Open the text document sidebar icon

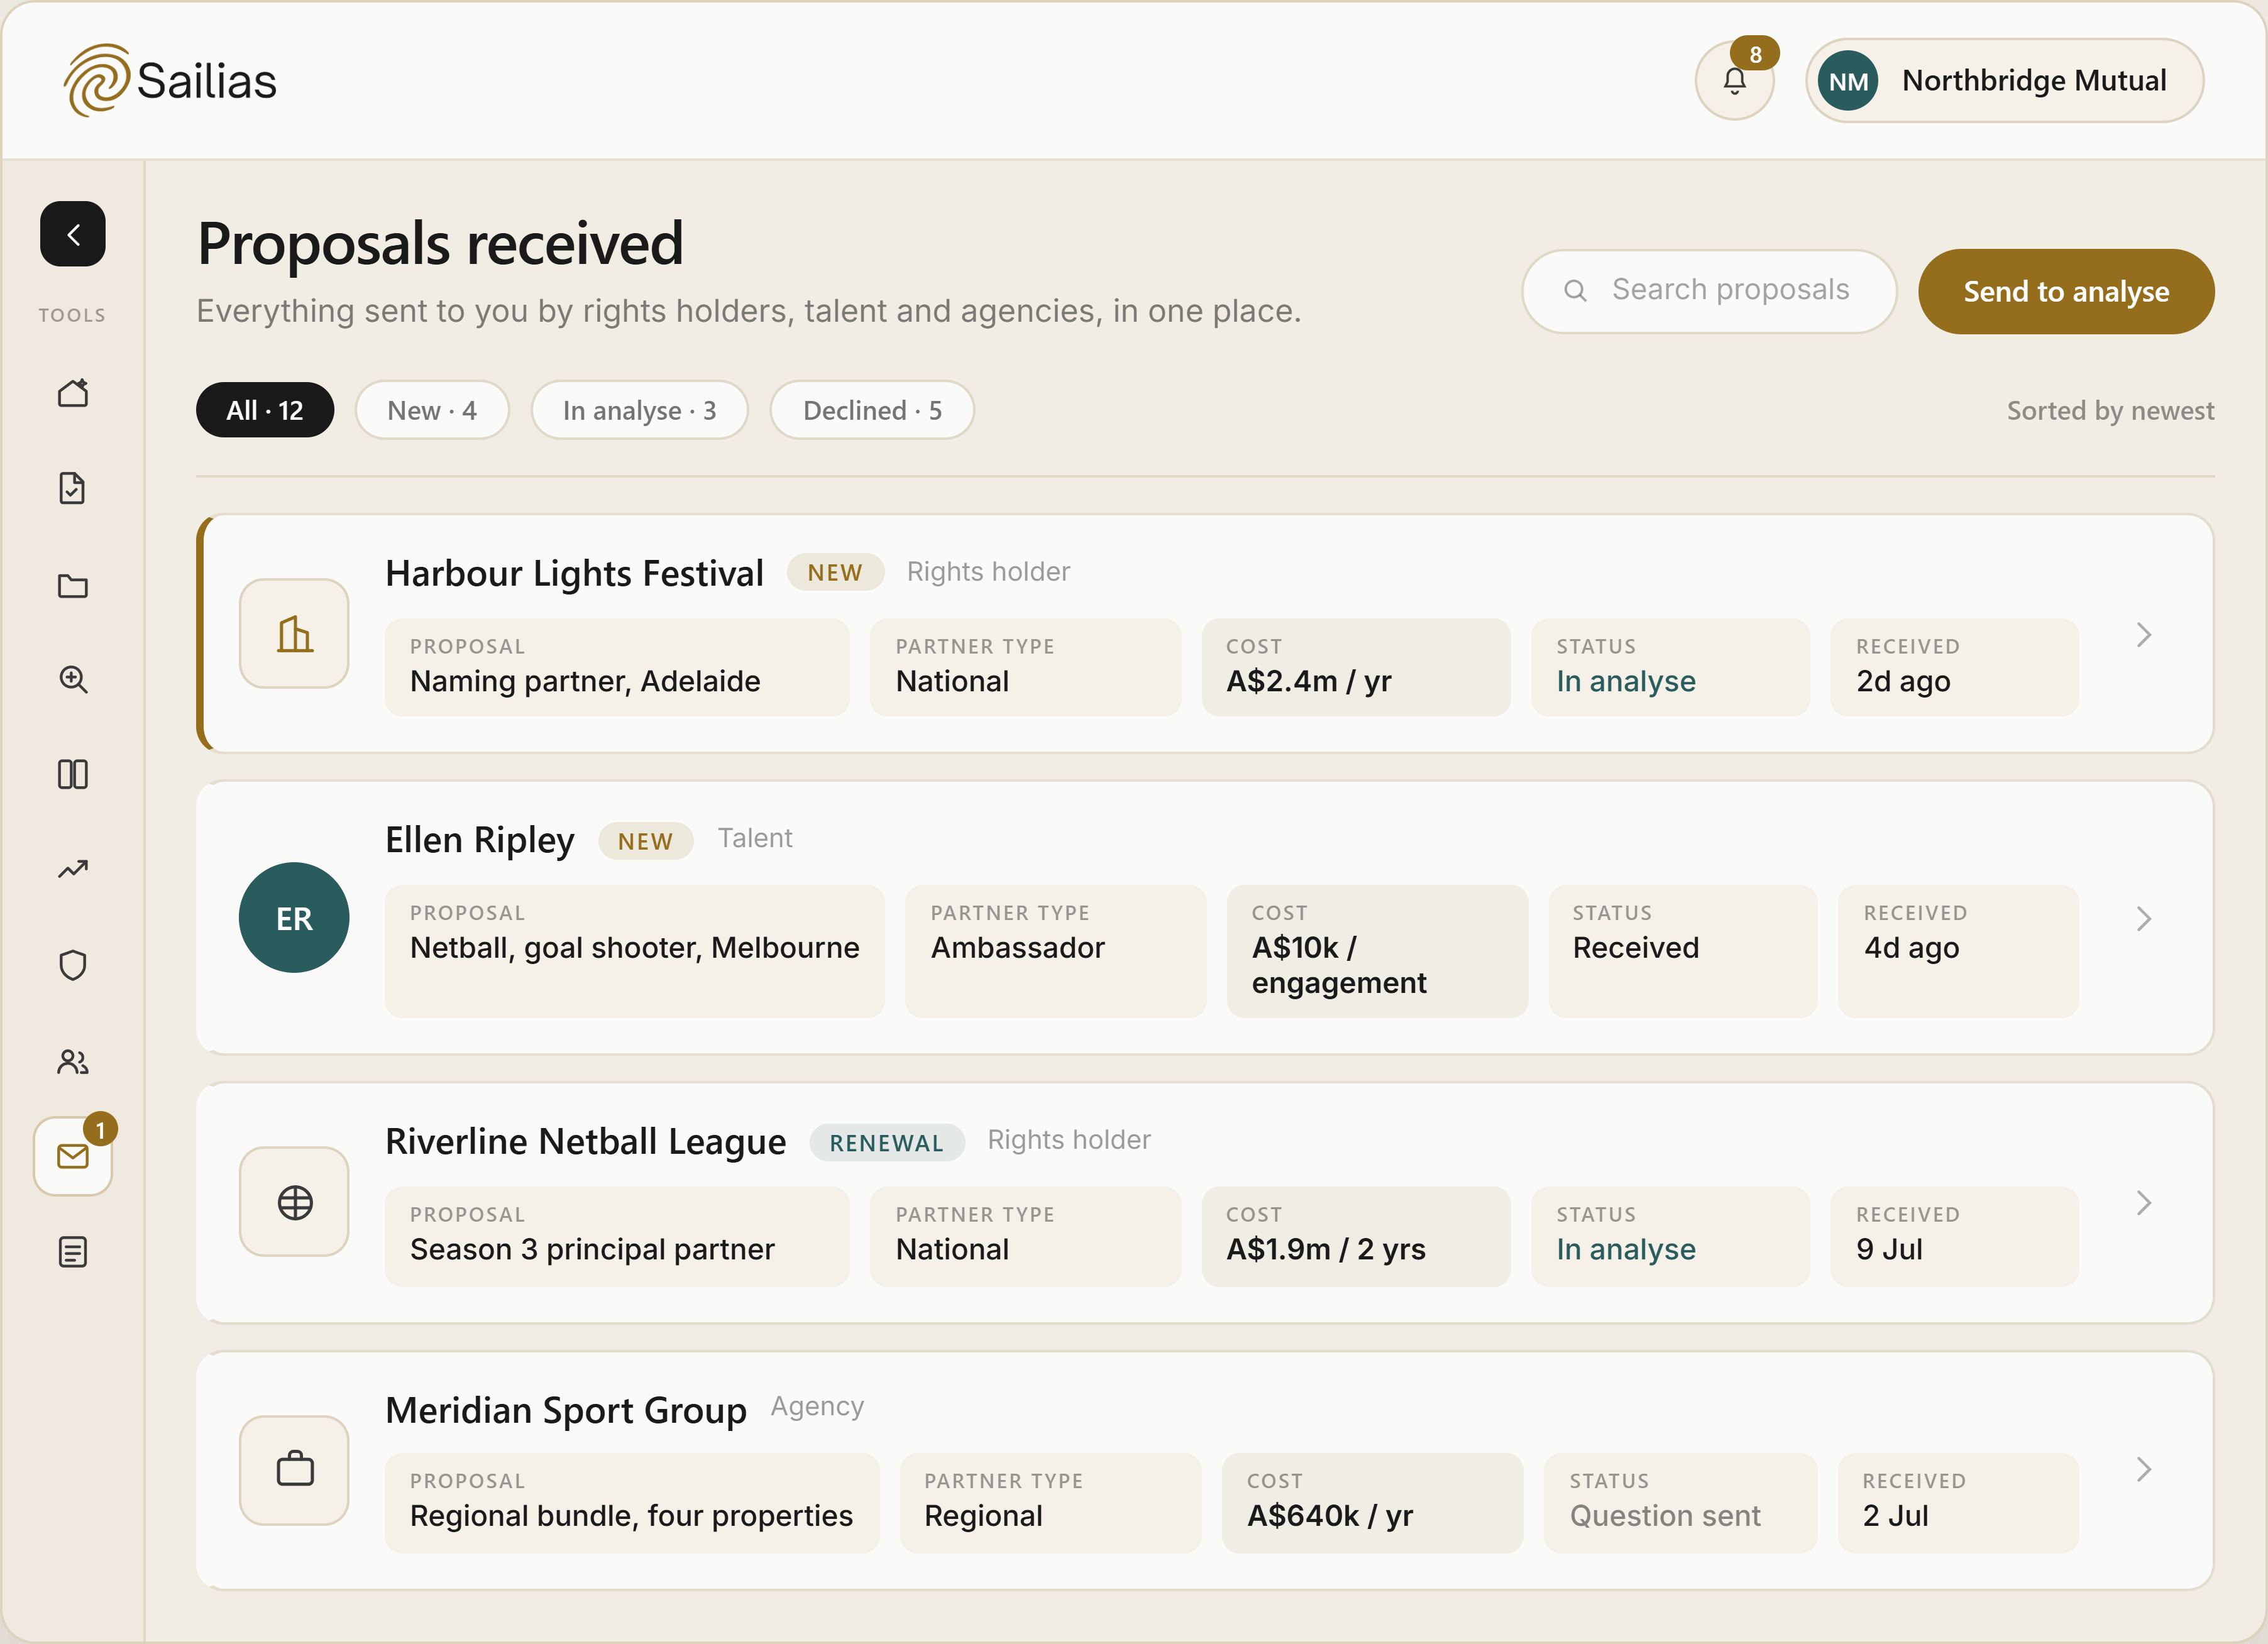(72, 1252)
